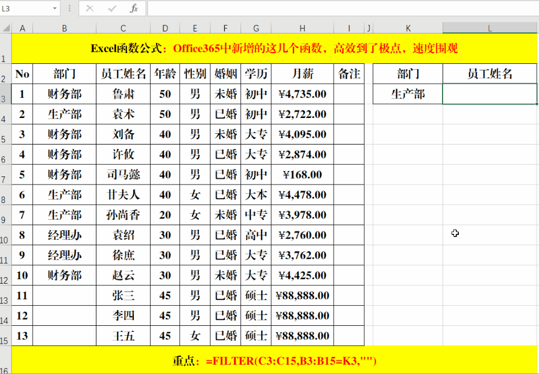Click the 月薪 header cell
539x374 pixels.
coord(302,74)
